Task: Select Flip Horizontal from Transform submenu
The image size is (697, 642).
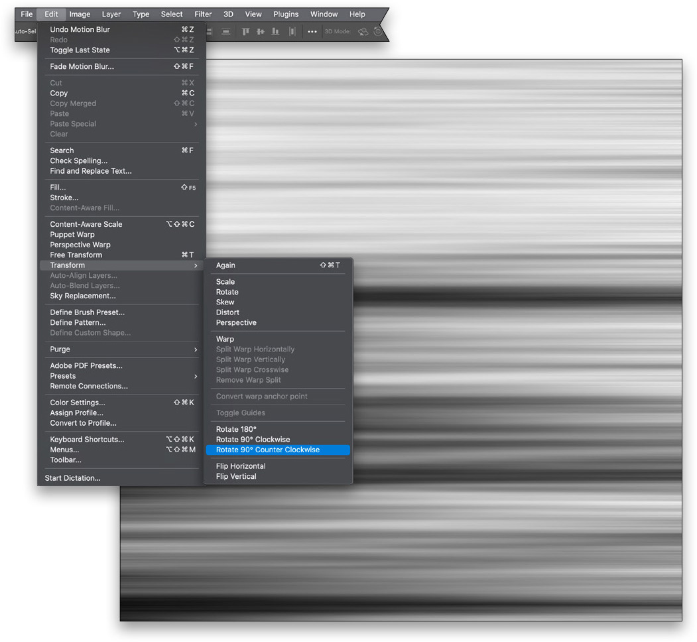Action: (240, 466)
